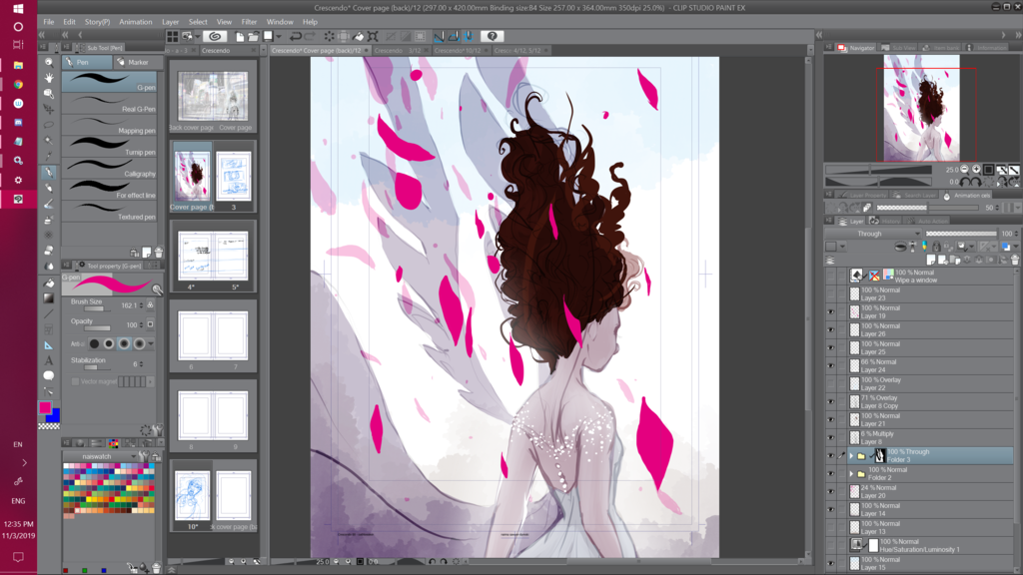The height and width of the screenshot is (575, 1023).
Task: Select the Lasso selection tool
Action: [x=49, y=125]
